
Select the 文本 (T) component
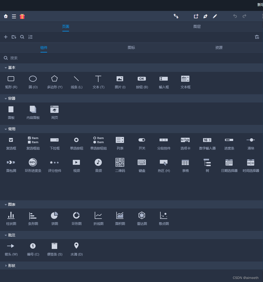[98, 82]
